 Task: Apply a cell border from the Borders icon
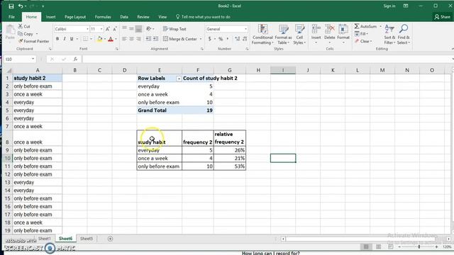tap(85, 39)
